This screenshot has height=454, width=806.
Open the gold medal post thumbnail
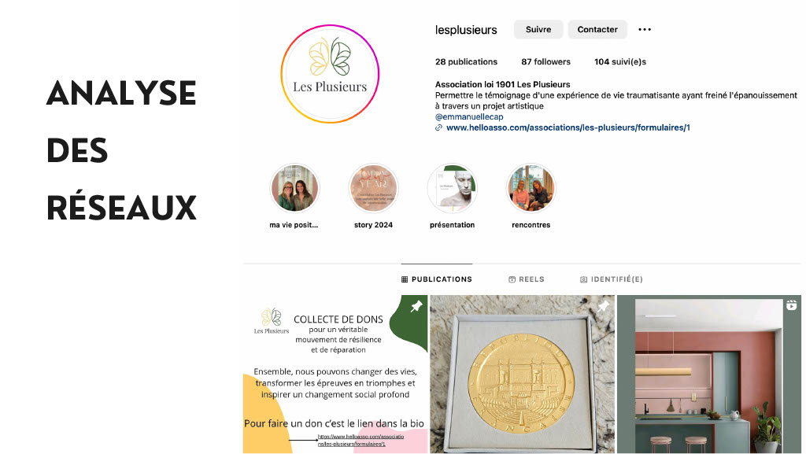(523, 375)
